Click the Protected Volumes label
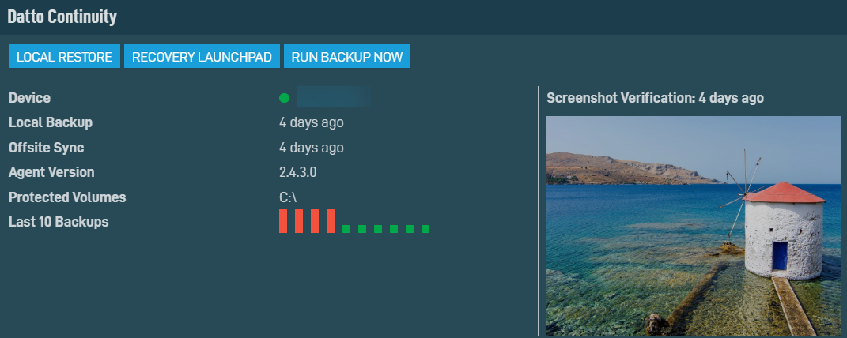 (67, 197)
